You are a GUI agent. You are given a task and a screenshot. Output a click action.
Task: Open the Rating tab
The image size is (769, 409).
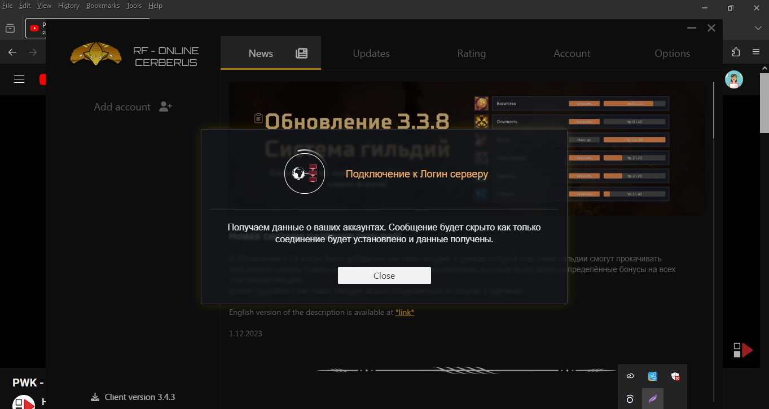472,53
